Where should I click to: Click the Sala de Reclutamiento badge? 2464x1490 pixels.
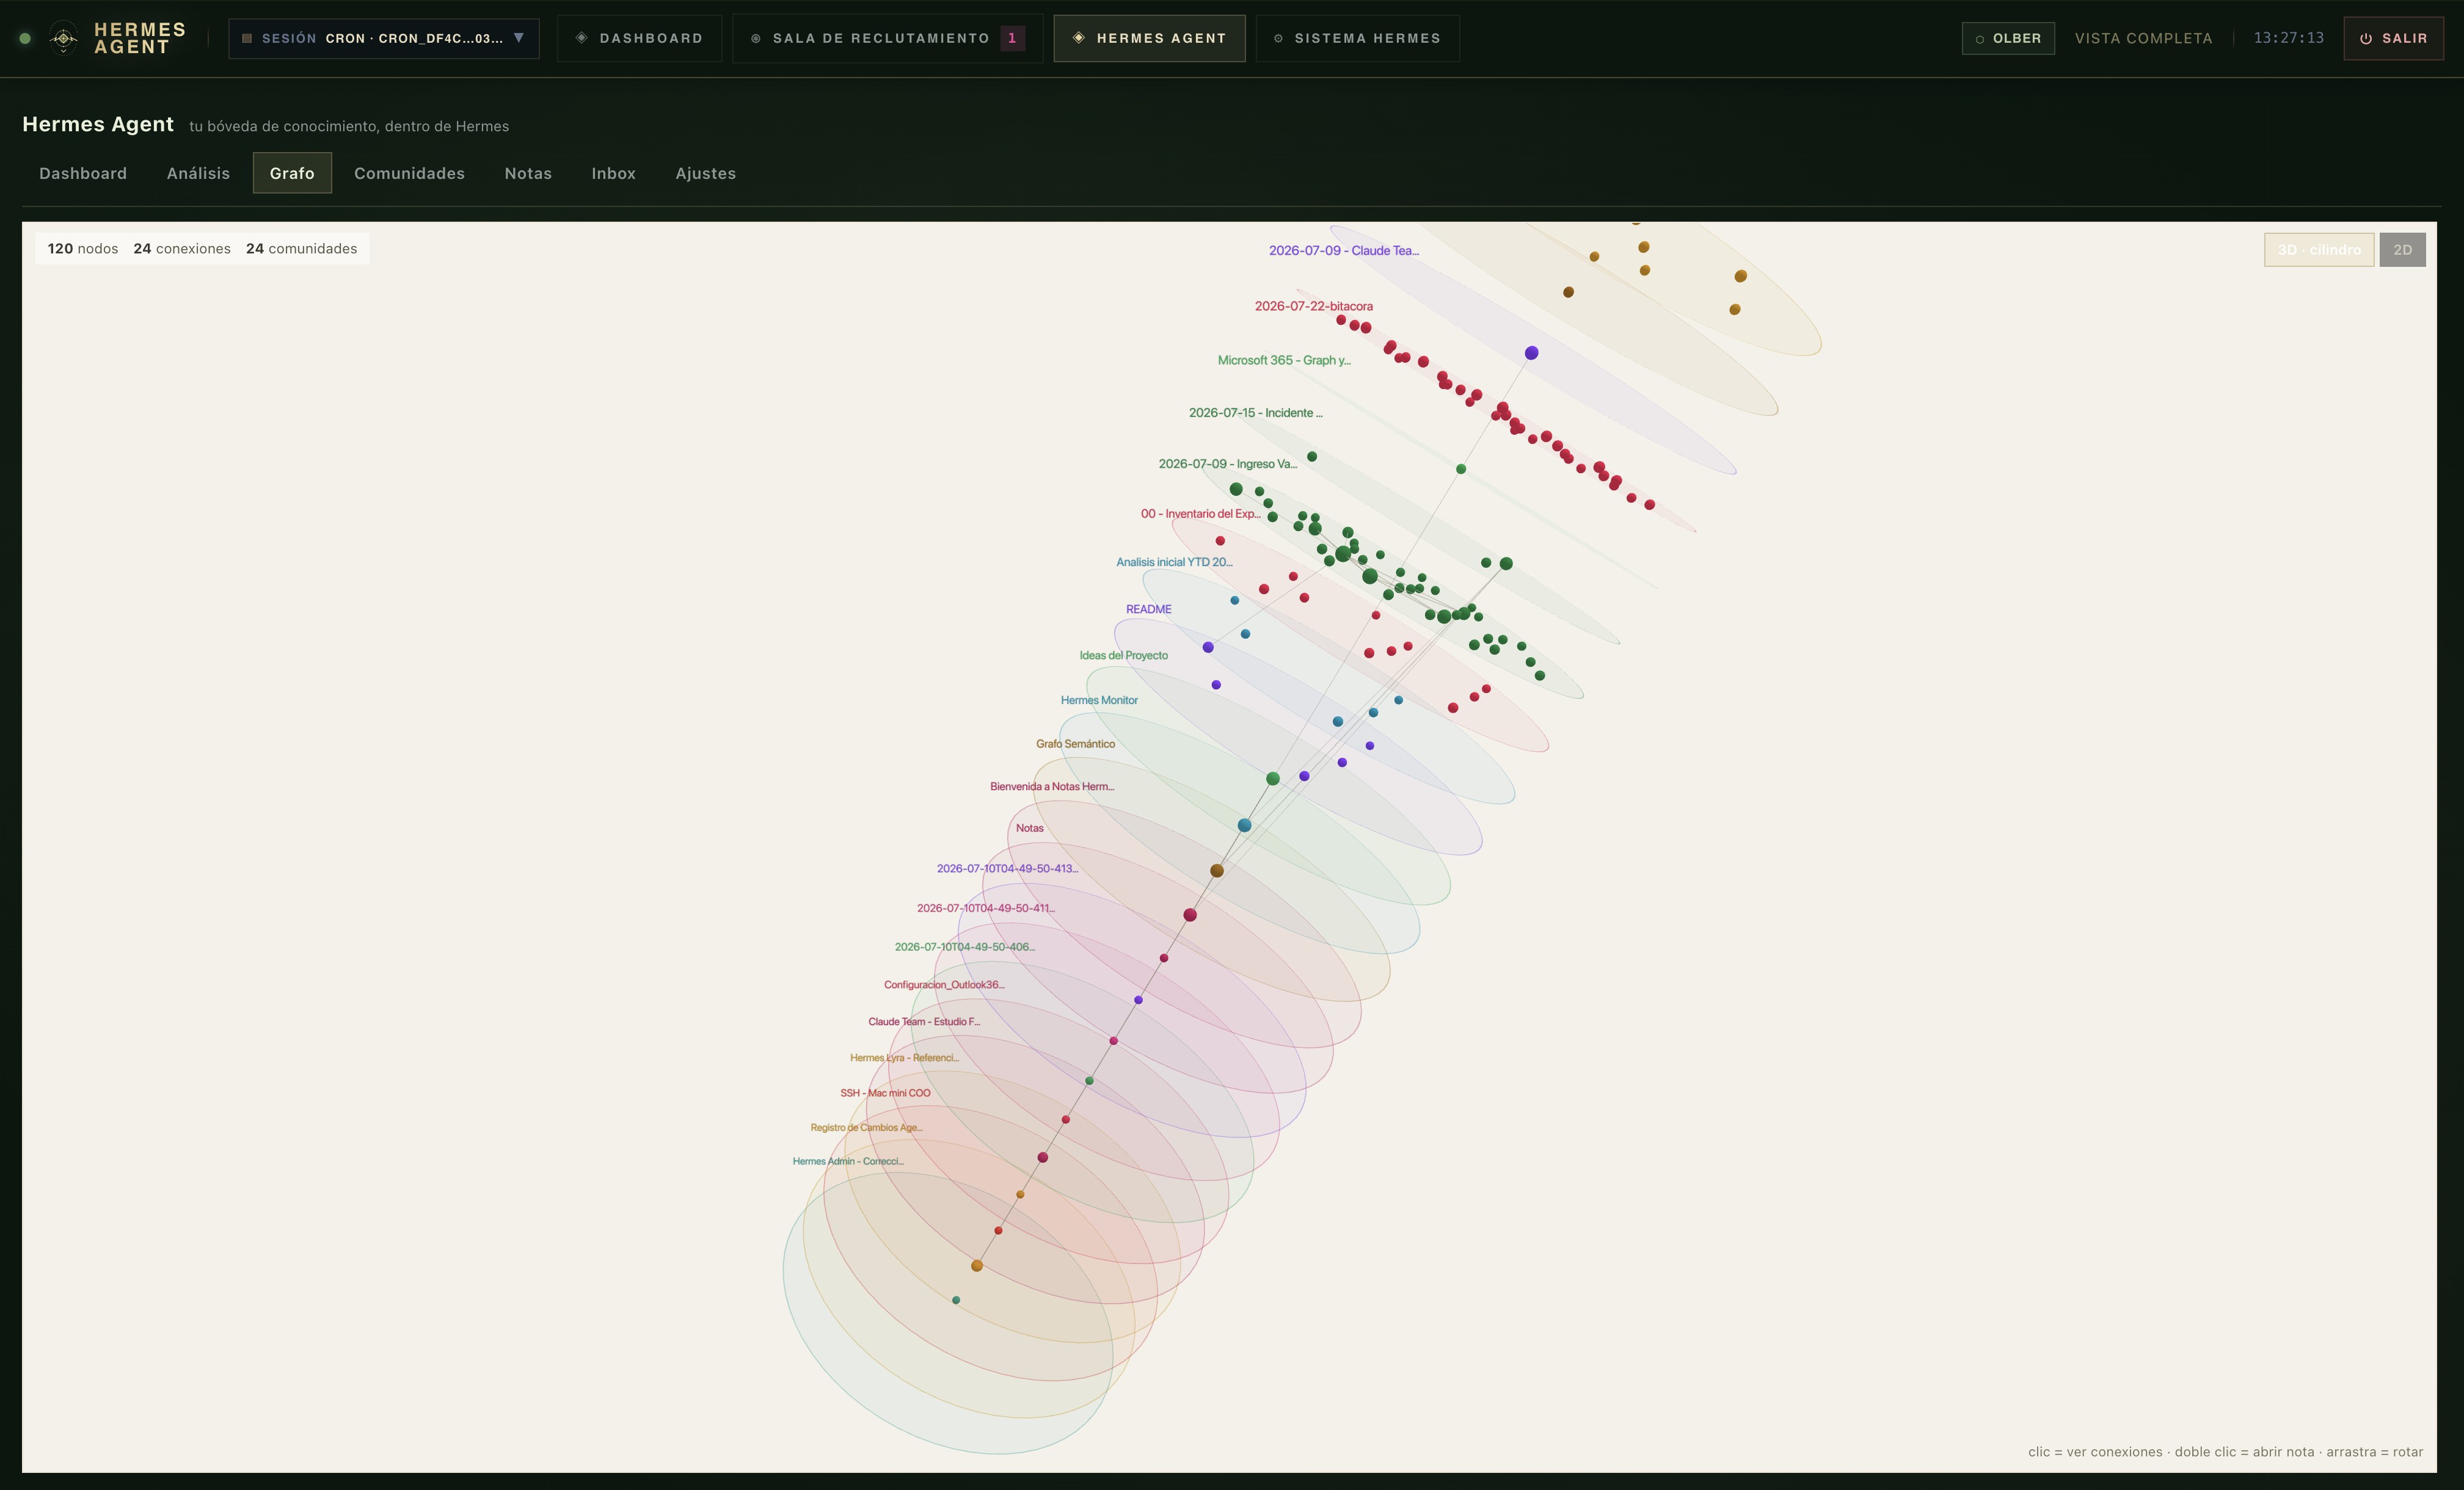(x=1012, y=38)
